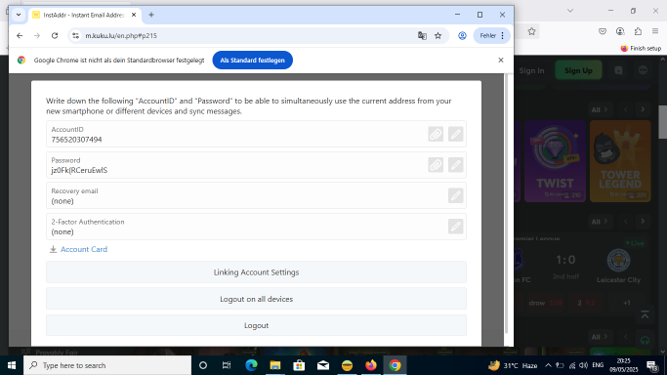Set Chrome as default with Als Standard festlegen
This screenshot has height=375, width=667.
click(252, 60)
